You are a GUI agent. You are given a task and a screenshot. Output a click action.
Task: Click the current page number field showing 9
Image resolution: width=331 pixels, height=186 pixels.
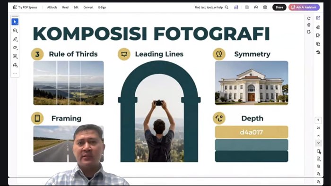click(x=318, y=120)
